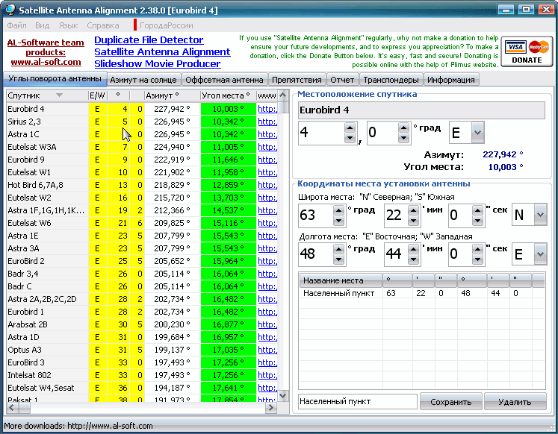This screenshot has height=434, width=558.
Task: Select Astra 2A,2B,2C,2D row
Action: [x=143, y=299]
